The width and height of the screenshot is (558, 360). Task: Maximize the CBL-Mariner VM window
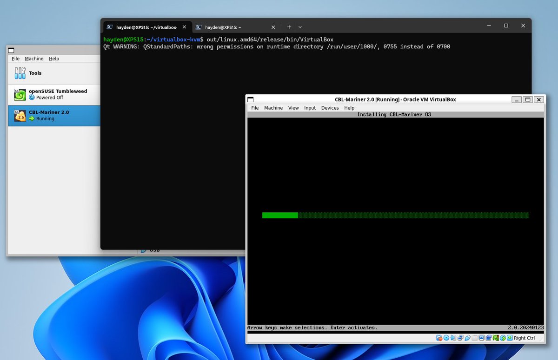[x=528, y=99]
